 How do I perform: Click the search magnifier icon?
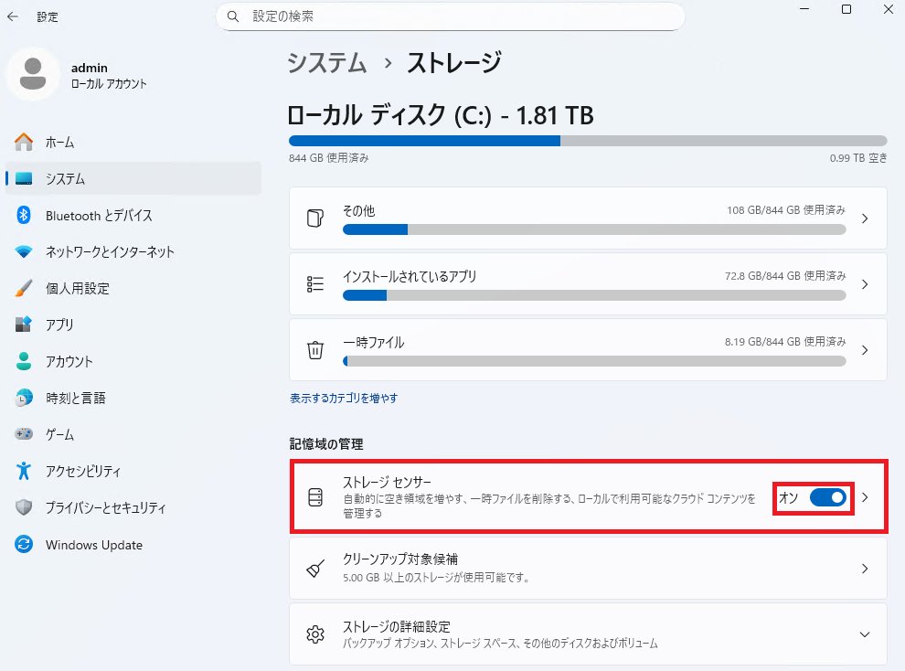[232, 16]
